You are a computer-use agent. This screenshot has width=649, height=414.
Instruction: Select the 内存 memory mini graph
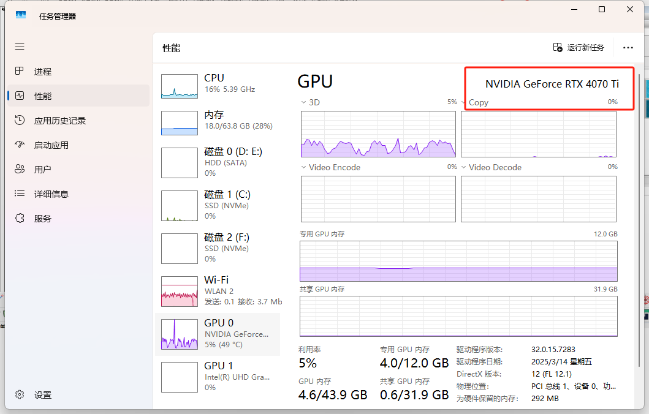click(x=180, y=123)
